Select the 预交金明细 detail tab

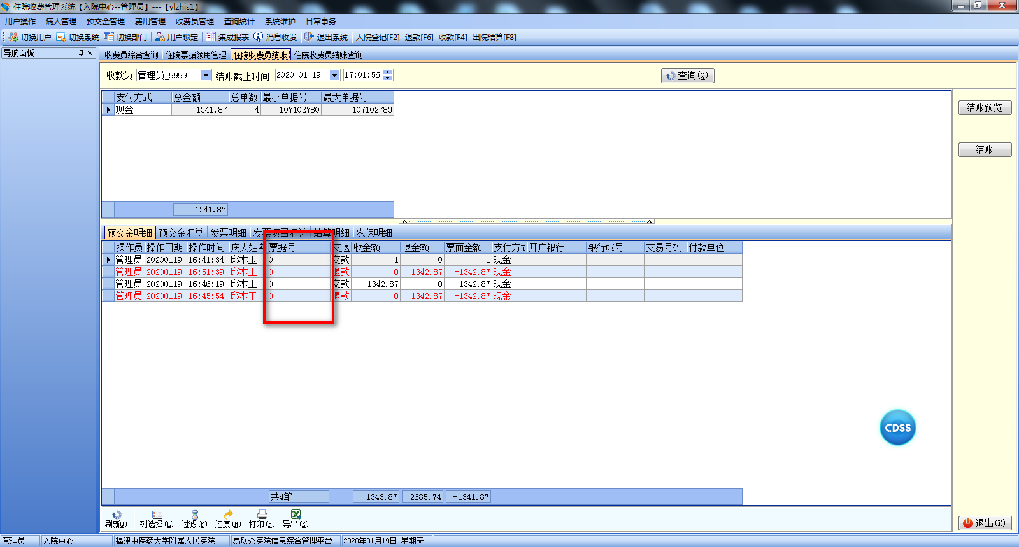coord(130,233)
